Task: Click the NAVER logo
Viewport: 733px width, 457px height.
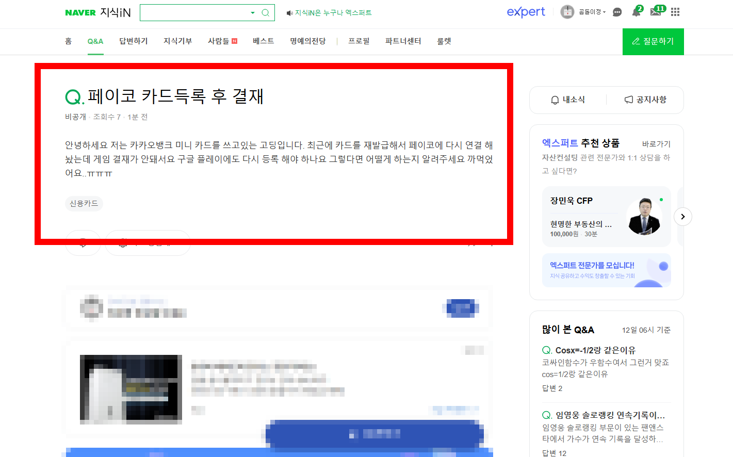Action: 80,13
